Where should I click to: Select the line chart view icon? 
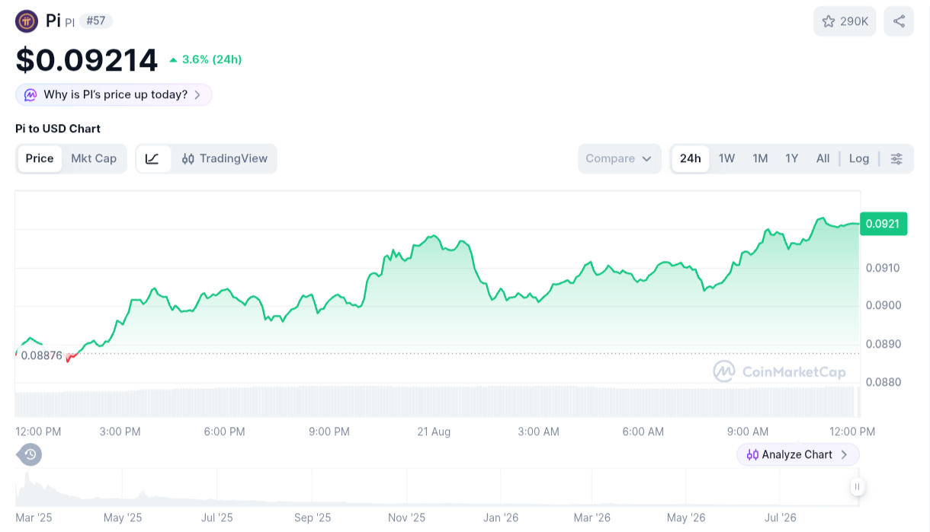point(152,158)
